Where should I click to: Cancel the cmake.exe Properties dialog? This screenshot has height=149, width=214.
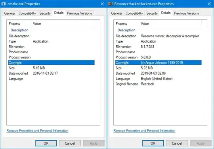click(x=70, y=143)
